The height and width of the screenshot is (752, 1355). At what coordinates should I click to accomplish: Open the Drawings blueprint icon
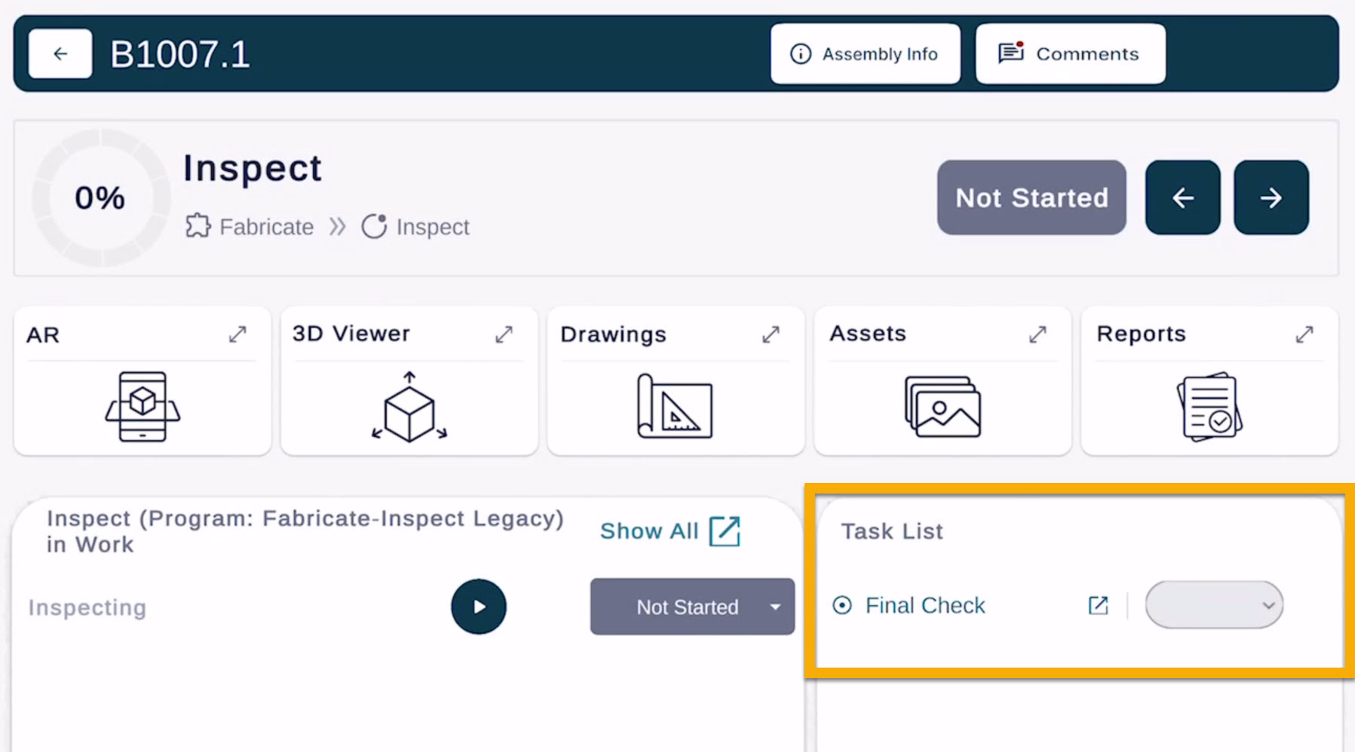pyautogui.click(x=674, y=406)
